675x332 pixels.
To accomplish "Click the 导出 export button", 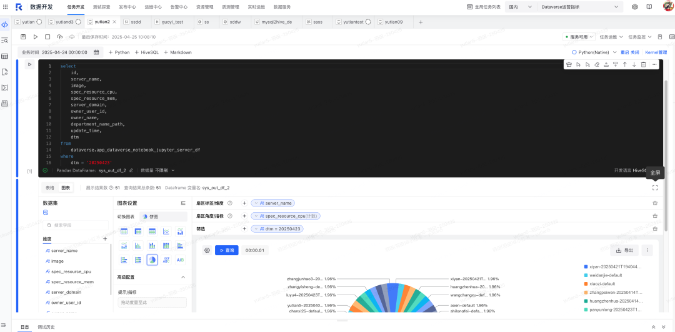I will pyautogui.click(x=624, y=250).
